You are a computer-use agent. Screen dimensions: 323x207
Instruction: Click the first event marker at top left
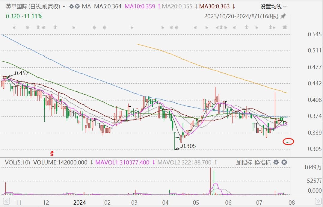(14, 28)
